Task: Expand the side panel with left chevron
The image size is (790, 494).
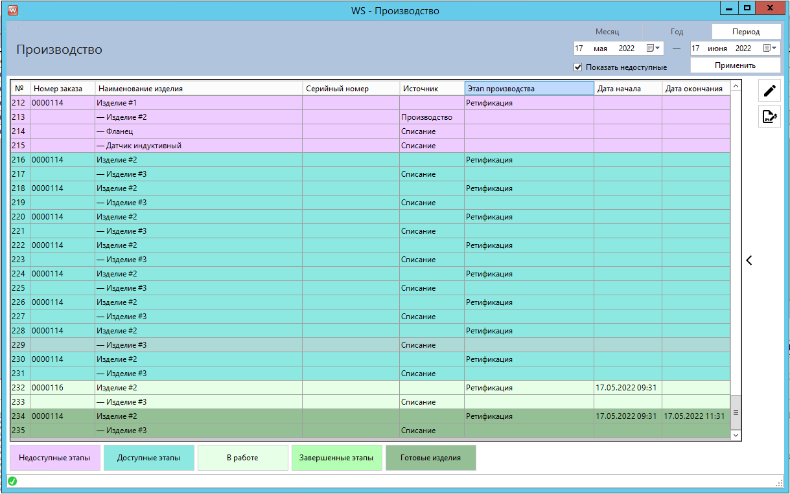Action: 749,260
